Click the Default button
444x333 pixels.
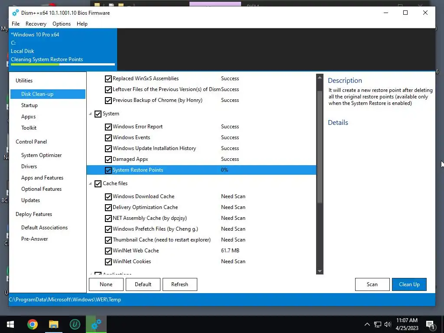coord(143,284)
